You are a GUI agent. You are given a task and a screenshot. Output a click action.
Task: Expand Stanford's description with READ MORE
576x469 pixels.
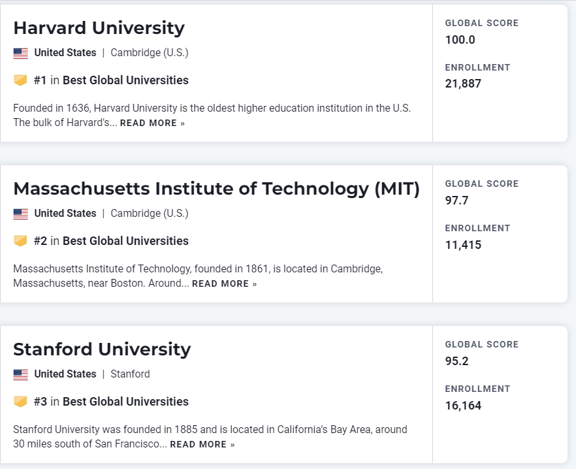tap(202, 445)
